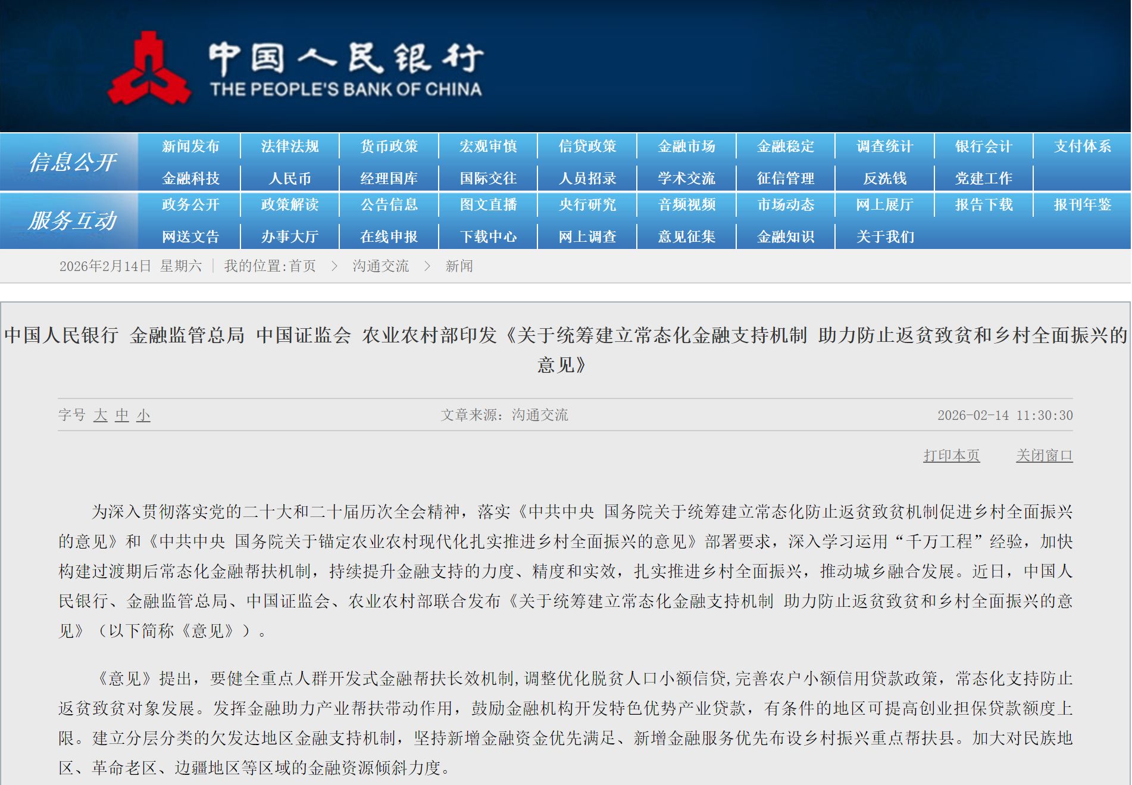Open the 信贷政策 section
Image resolution: width=1132 pixels, height=785 pixels.
[587, 145]
